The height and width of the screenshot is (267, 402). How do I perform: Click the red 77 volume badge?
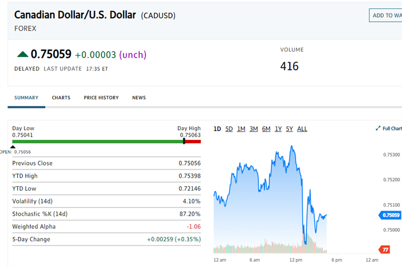coord(384,249)
